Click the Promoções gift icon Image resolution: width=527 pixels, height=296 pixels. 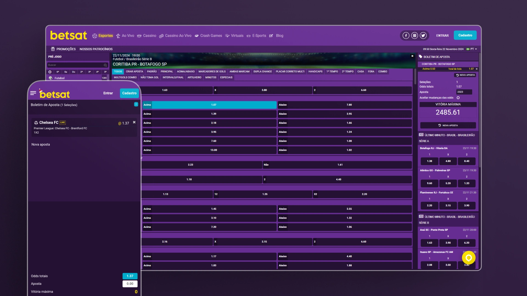tap(53, 49)
